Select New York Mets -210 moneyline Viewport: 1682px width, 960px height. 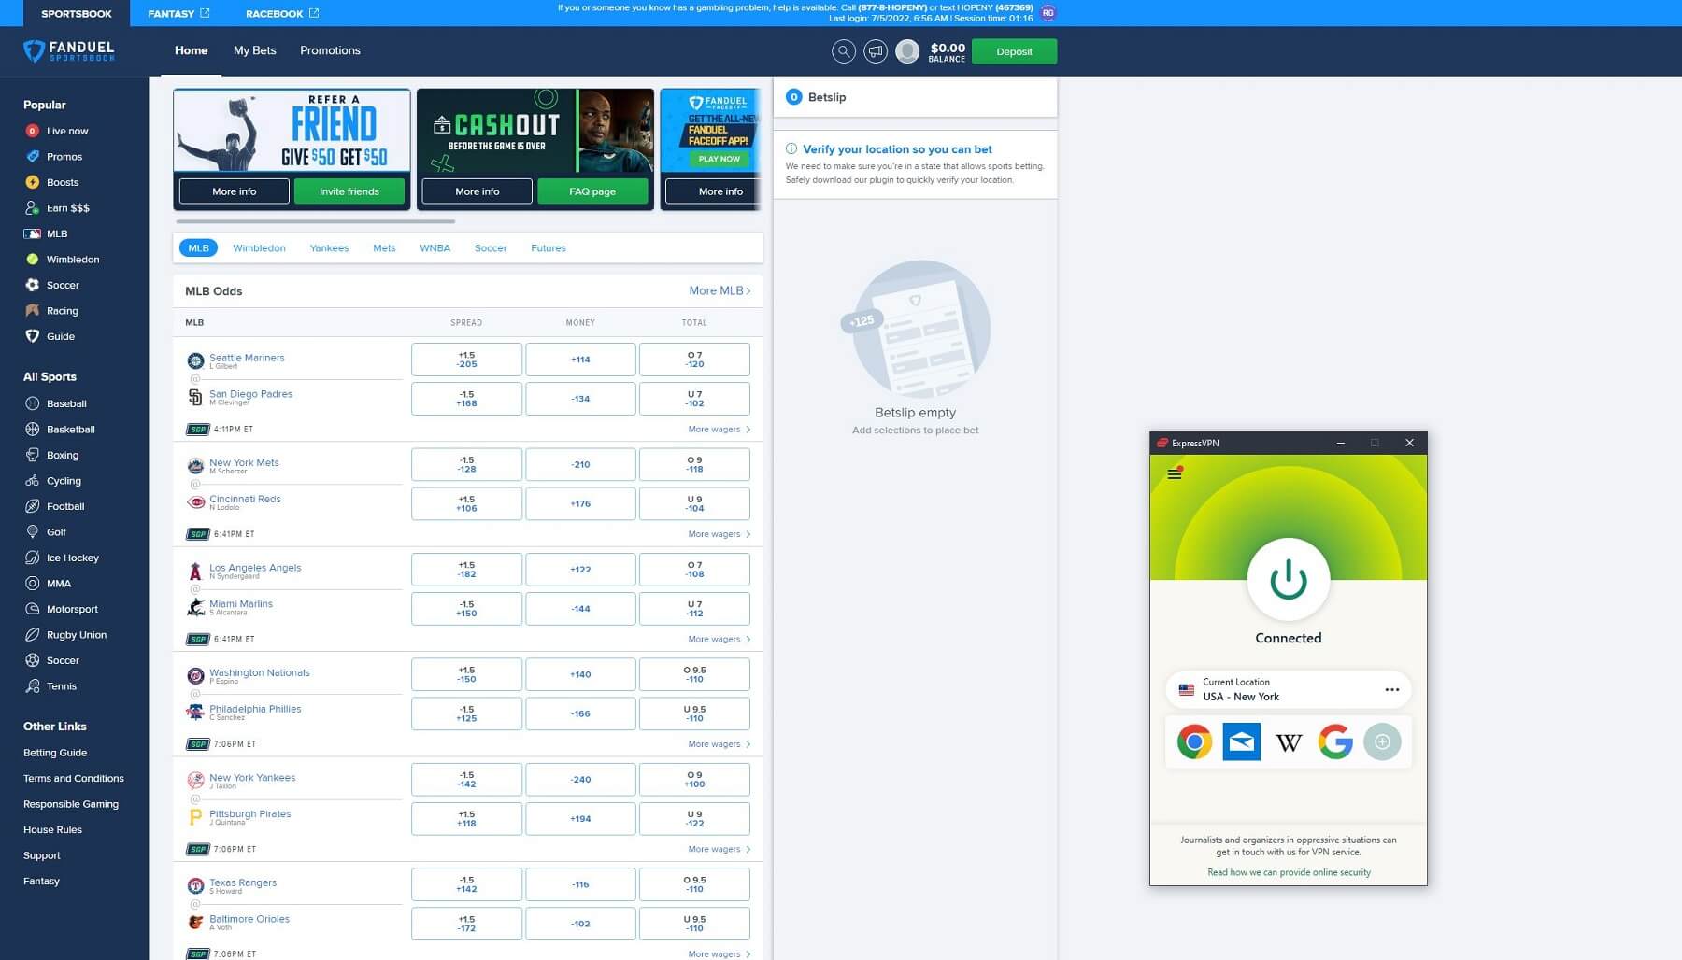coord(580,464)
